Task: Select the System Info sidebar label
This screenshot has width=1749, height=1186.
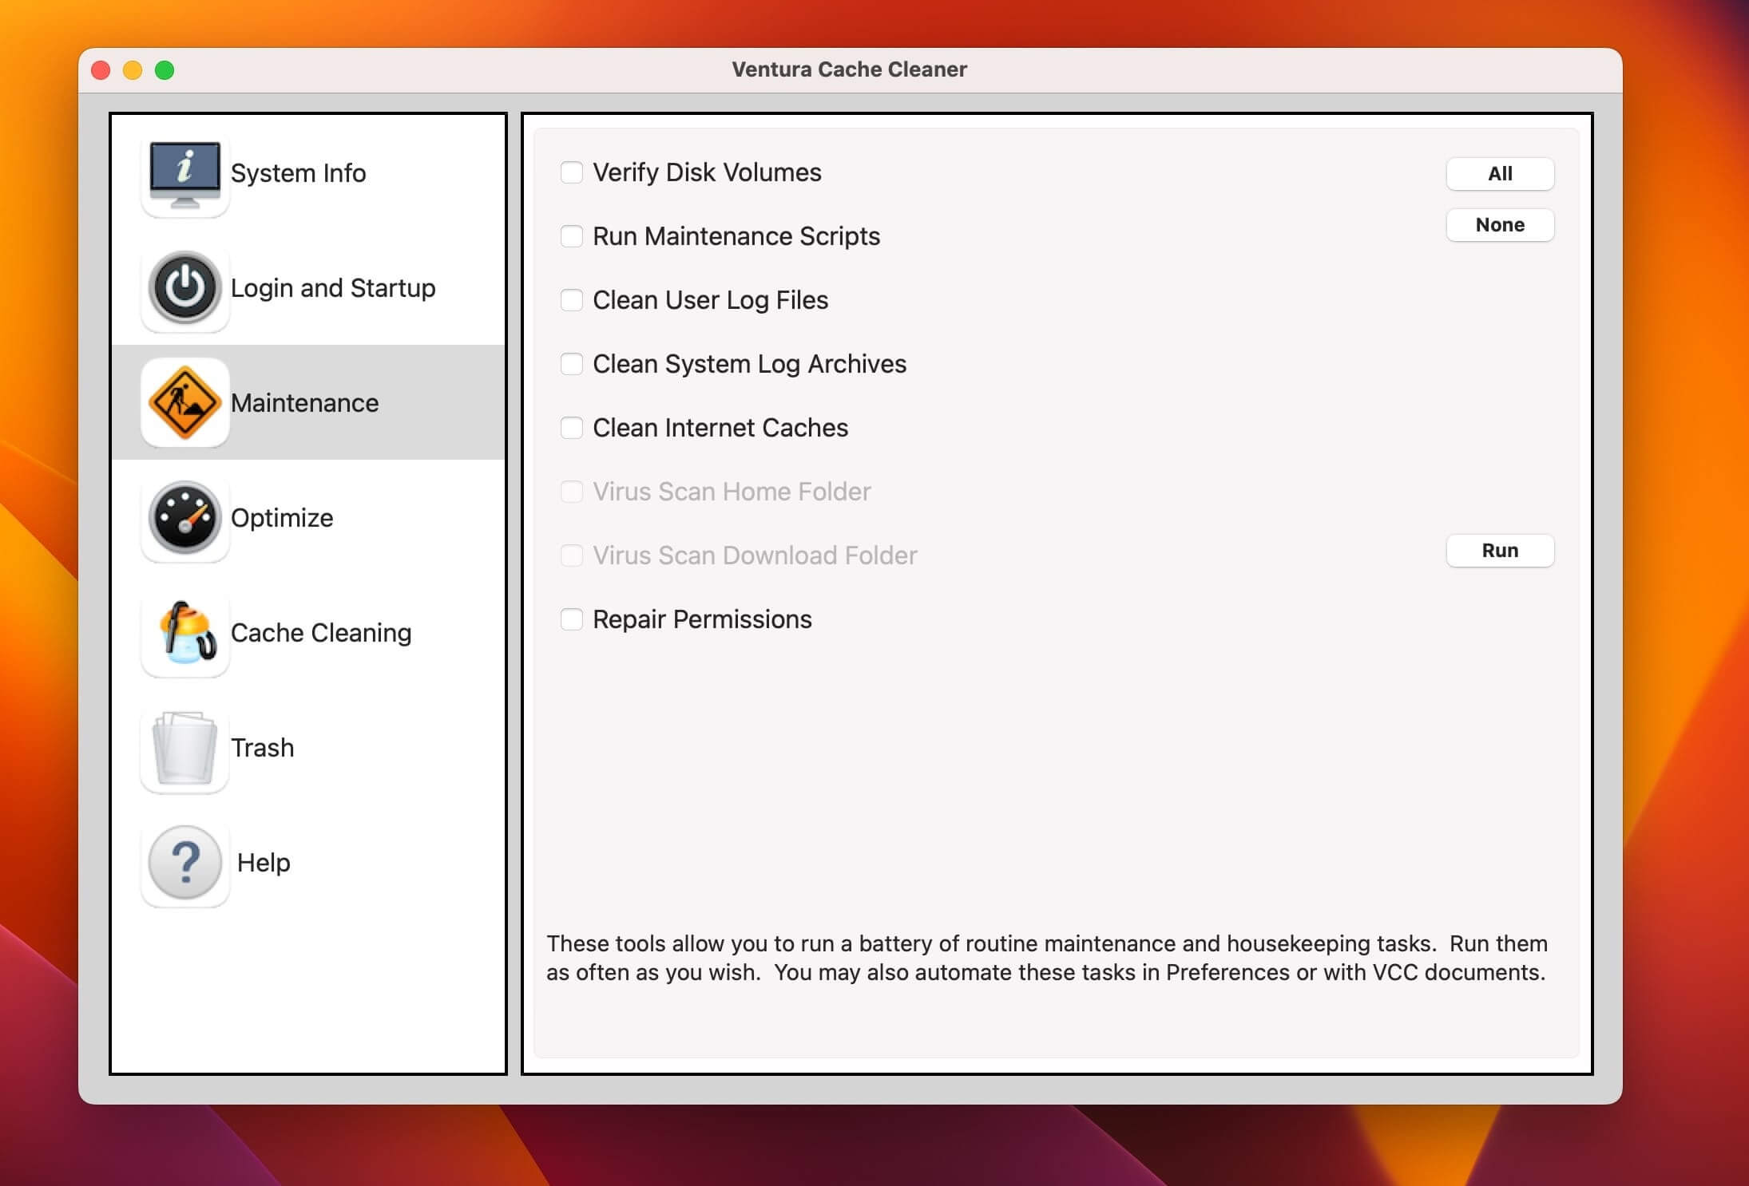Action: pos(298,173)
